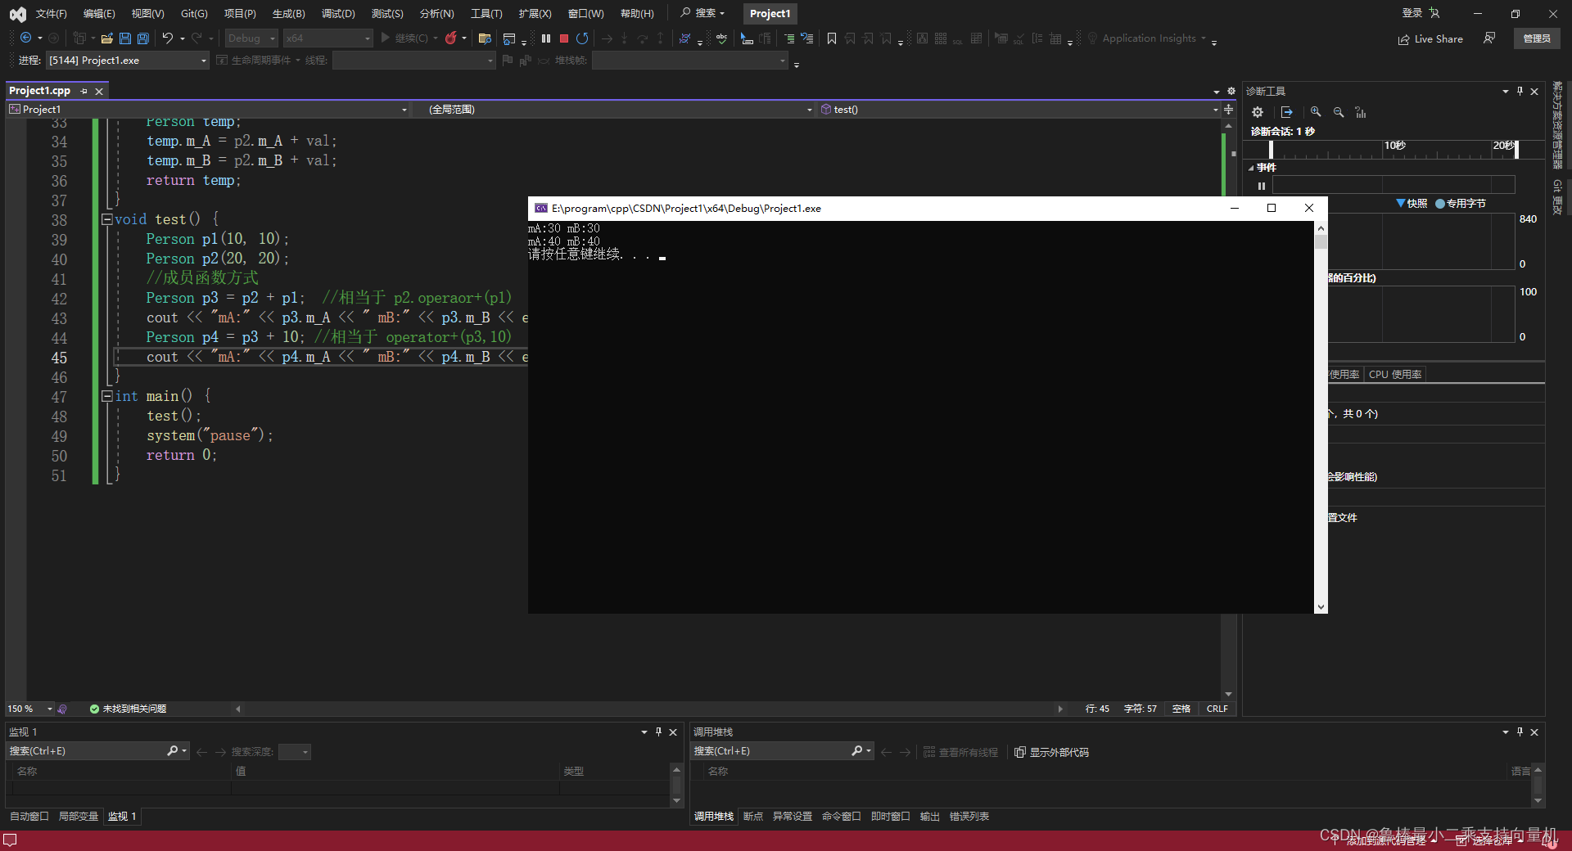The height and width of the screenshot is (851, 1572).
Task: Click the Call Stack search input field
Action: (771, 750)
